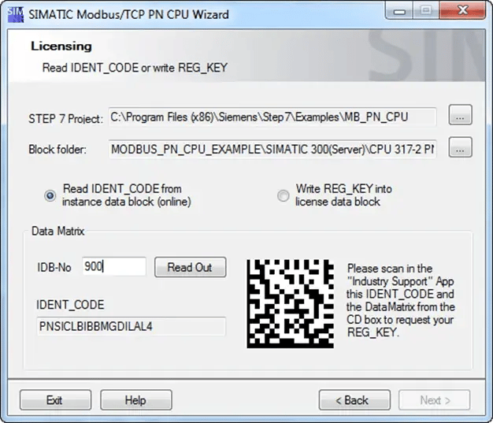Click the Exit button
The height and width of the screenshot is (423, 493).
click(55, 400)
